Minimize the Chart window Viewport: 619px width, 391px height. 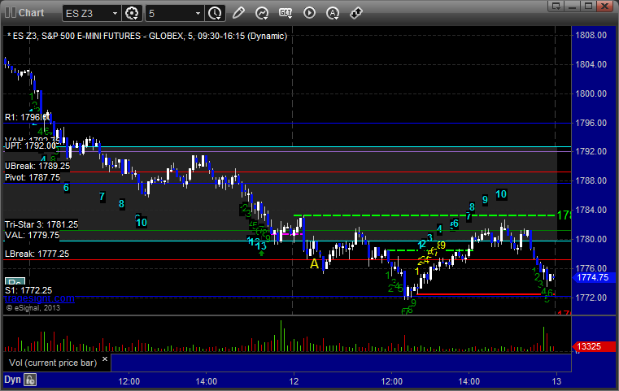573,6
